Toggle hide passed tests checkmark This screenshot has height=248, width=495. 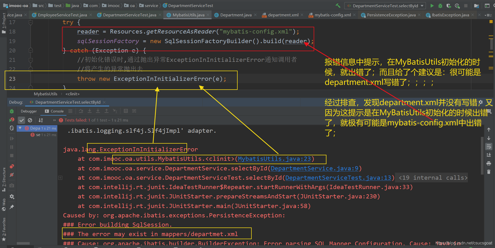coord(21,120)
